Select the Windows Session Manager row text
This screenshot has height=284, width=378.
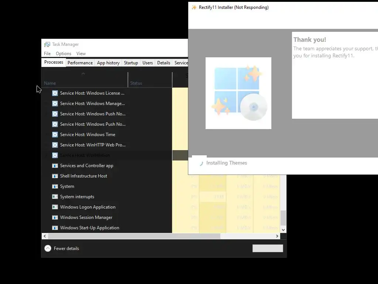point(86,217)
